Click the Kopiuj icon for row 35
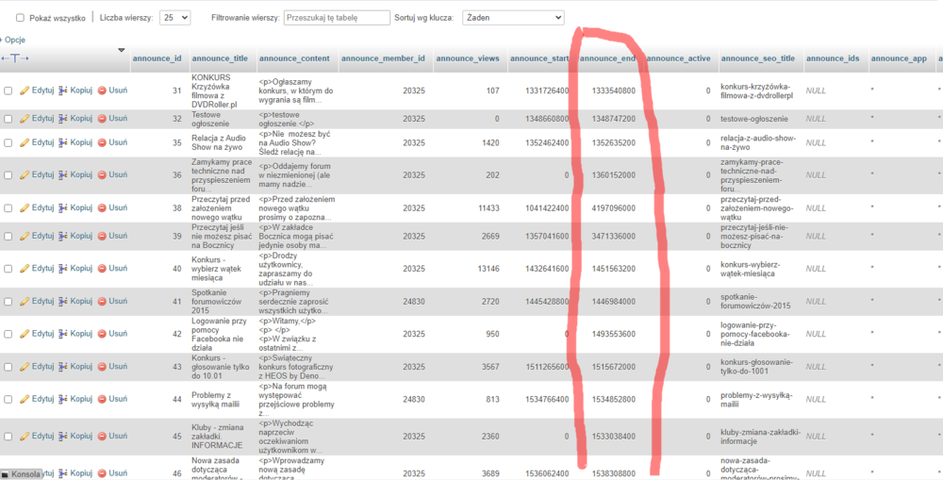The image size is (943, 480). [63, 142]
